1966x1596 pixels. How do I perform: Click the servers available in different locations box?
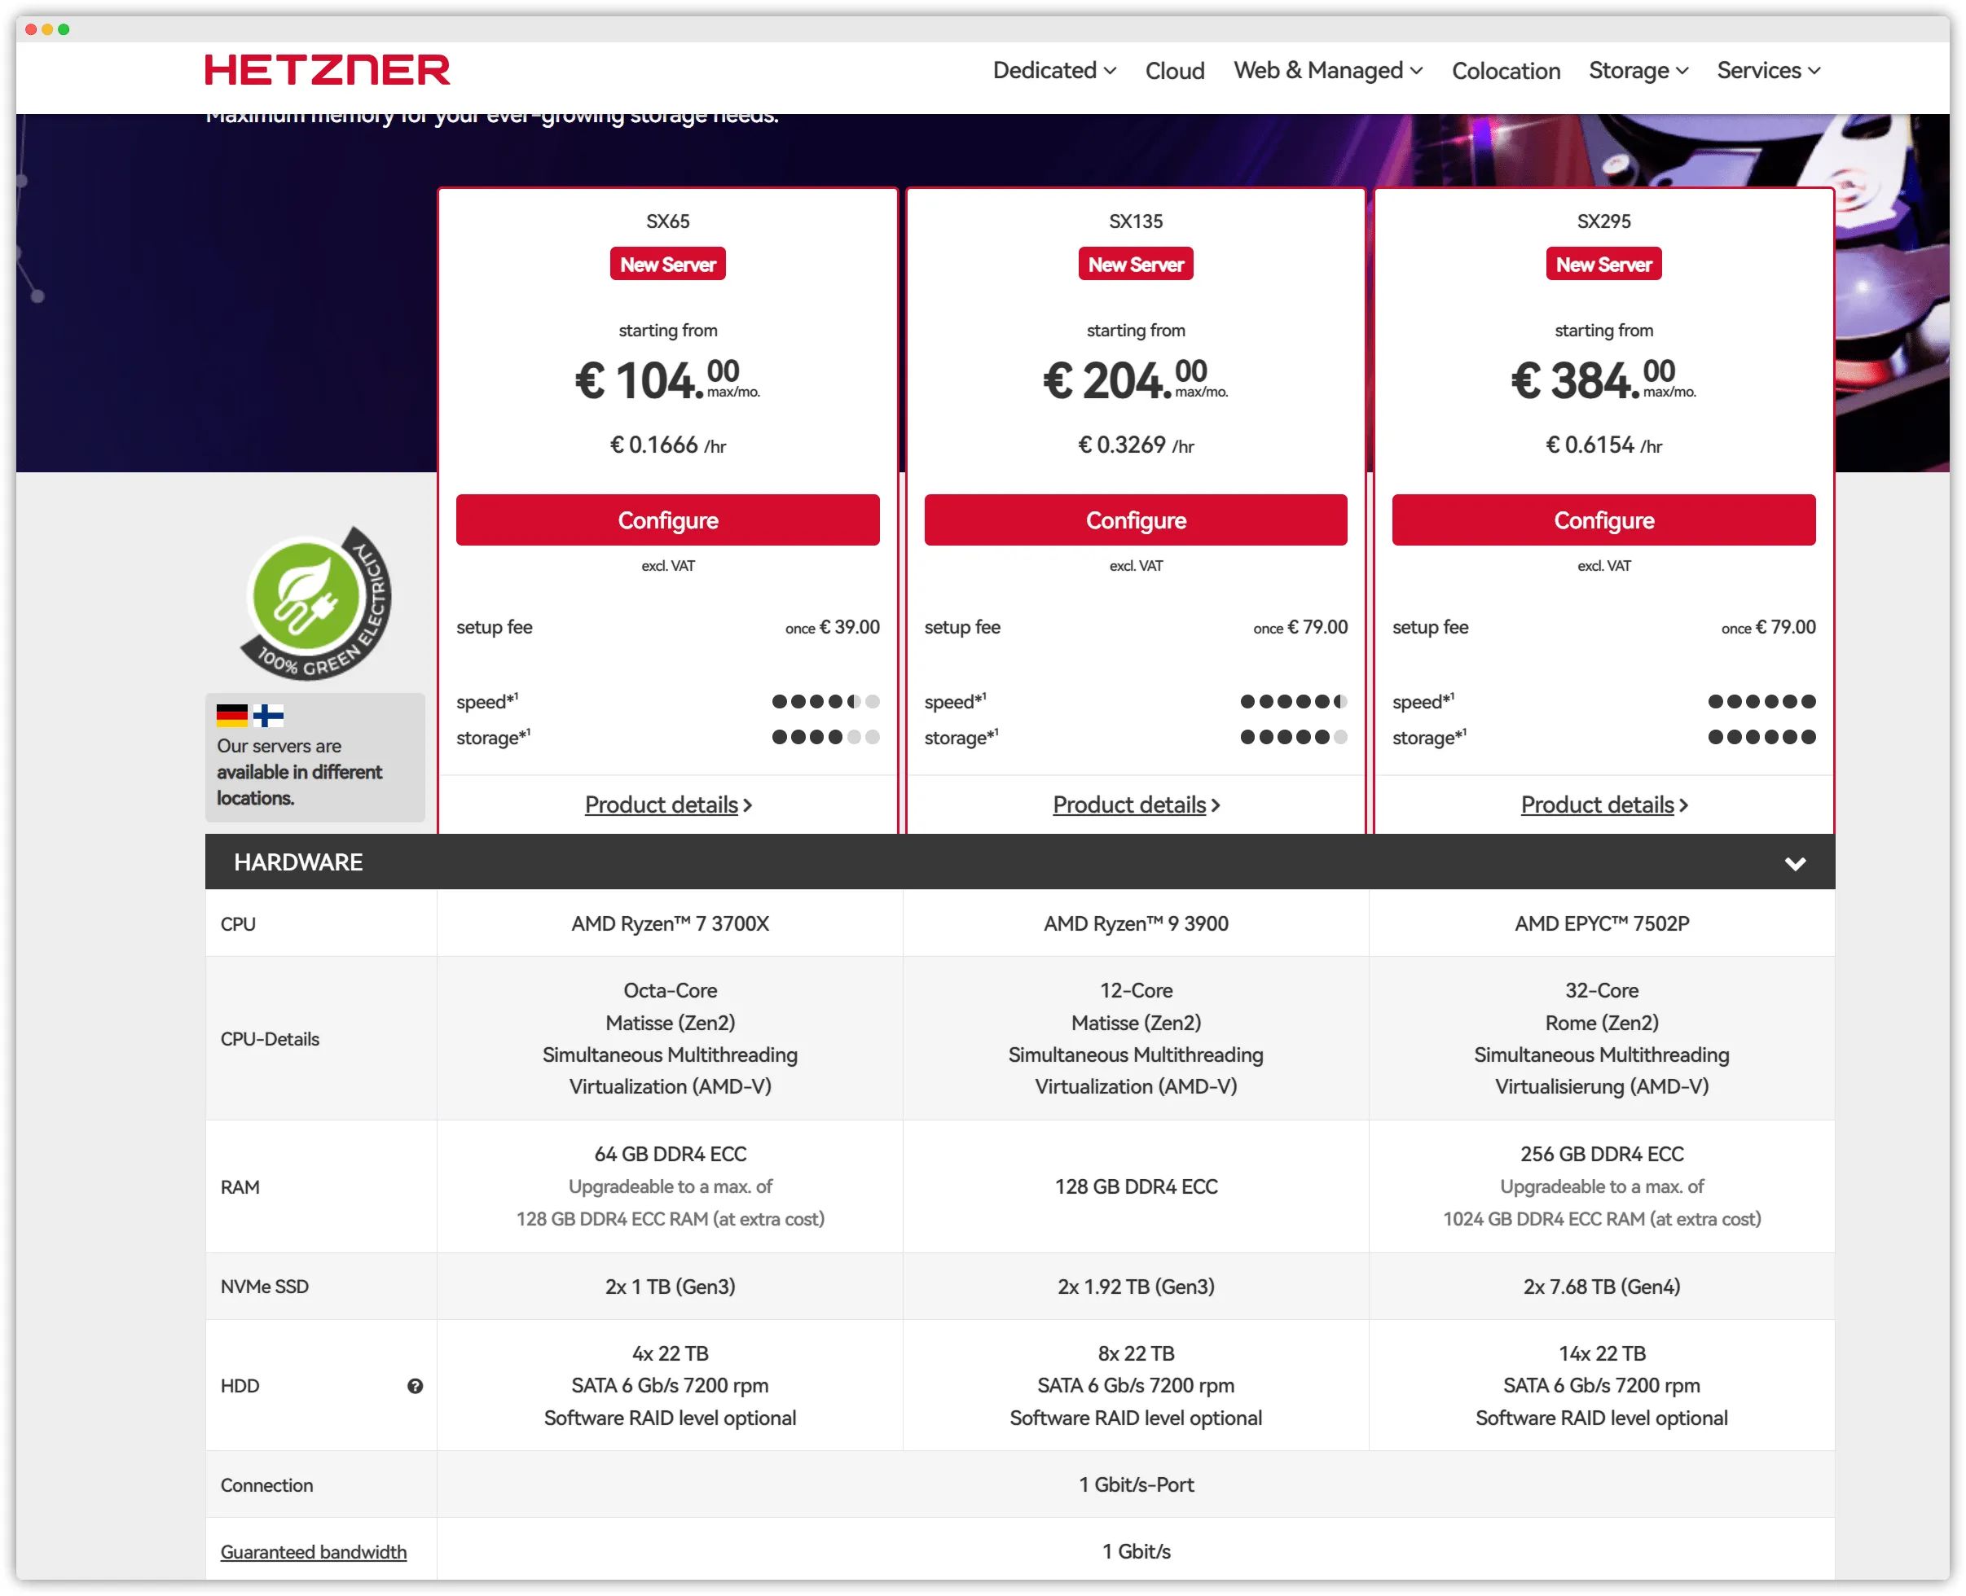click(314, 756)
